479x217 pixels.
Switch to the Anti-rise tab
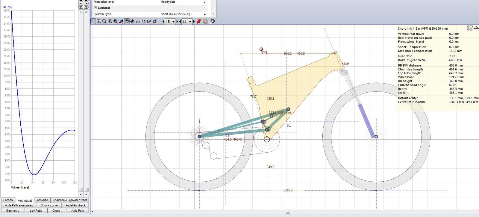coord(42,200)
